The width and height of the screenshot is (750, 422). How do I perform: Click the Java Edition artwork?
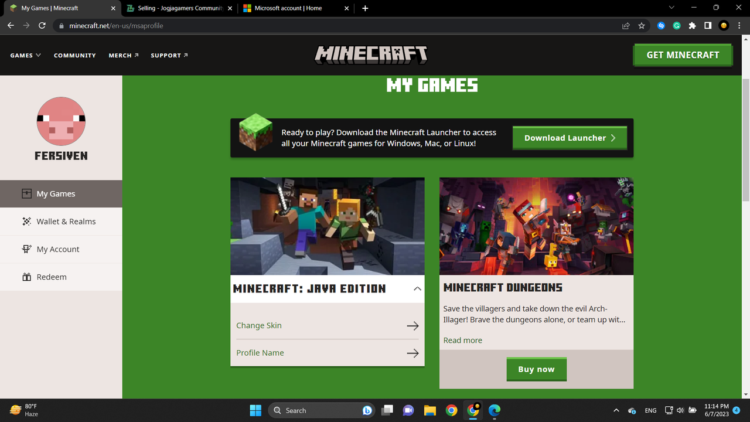[x=328, y=226]
